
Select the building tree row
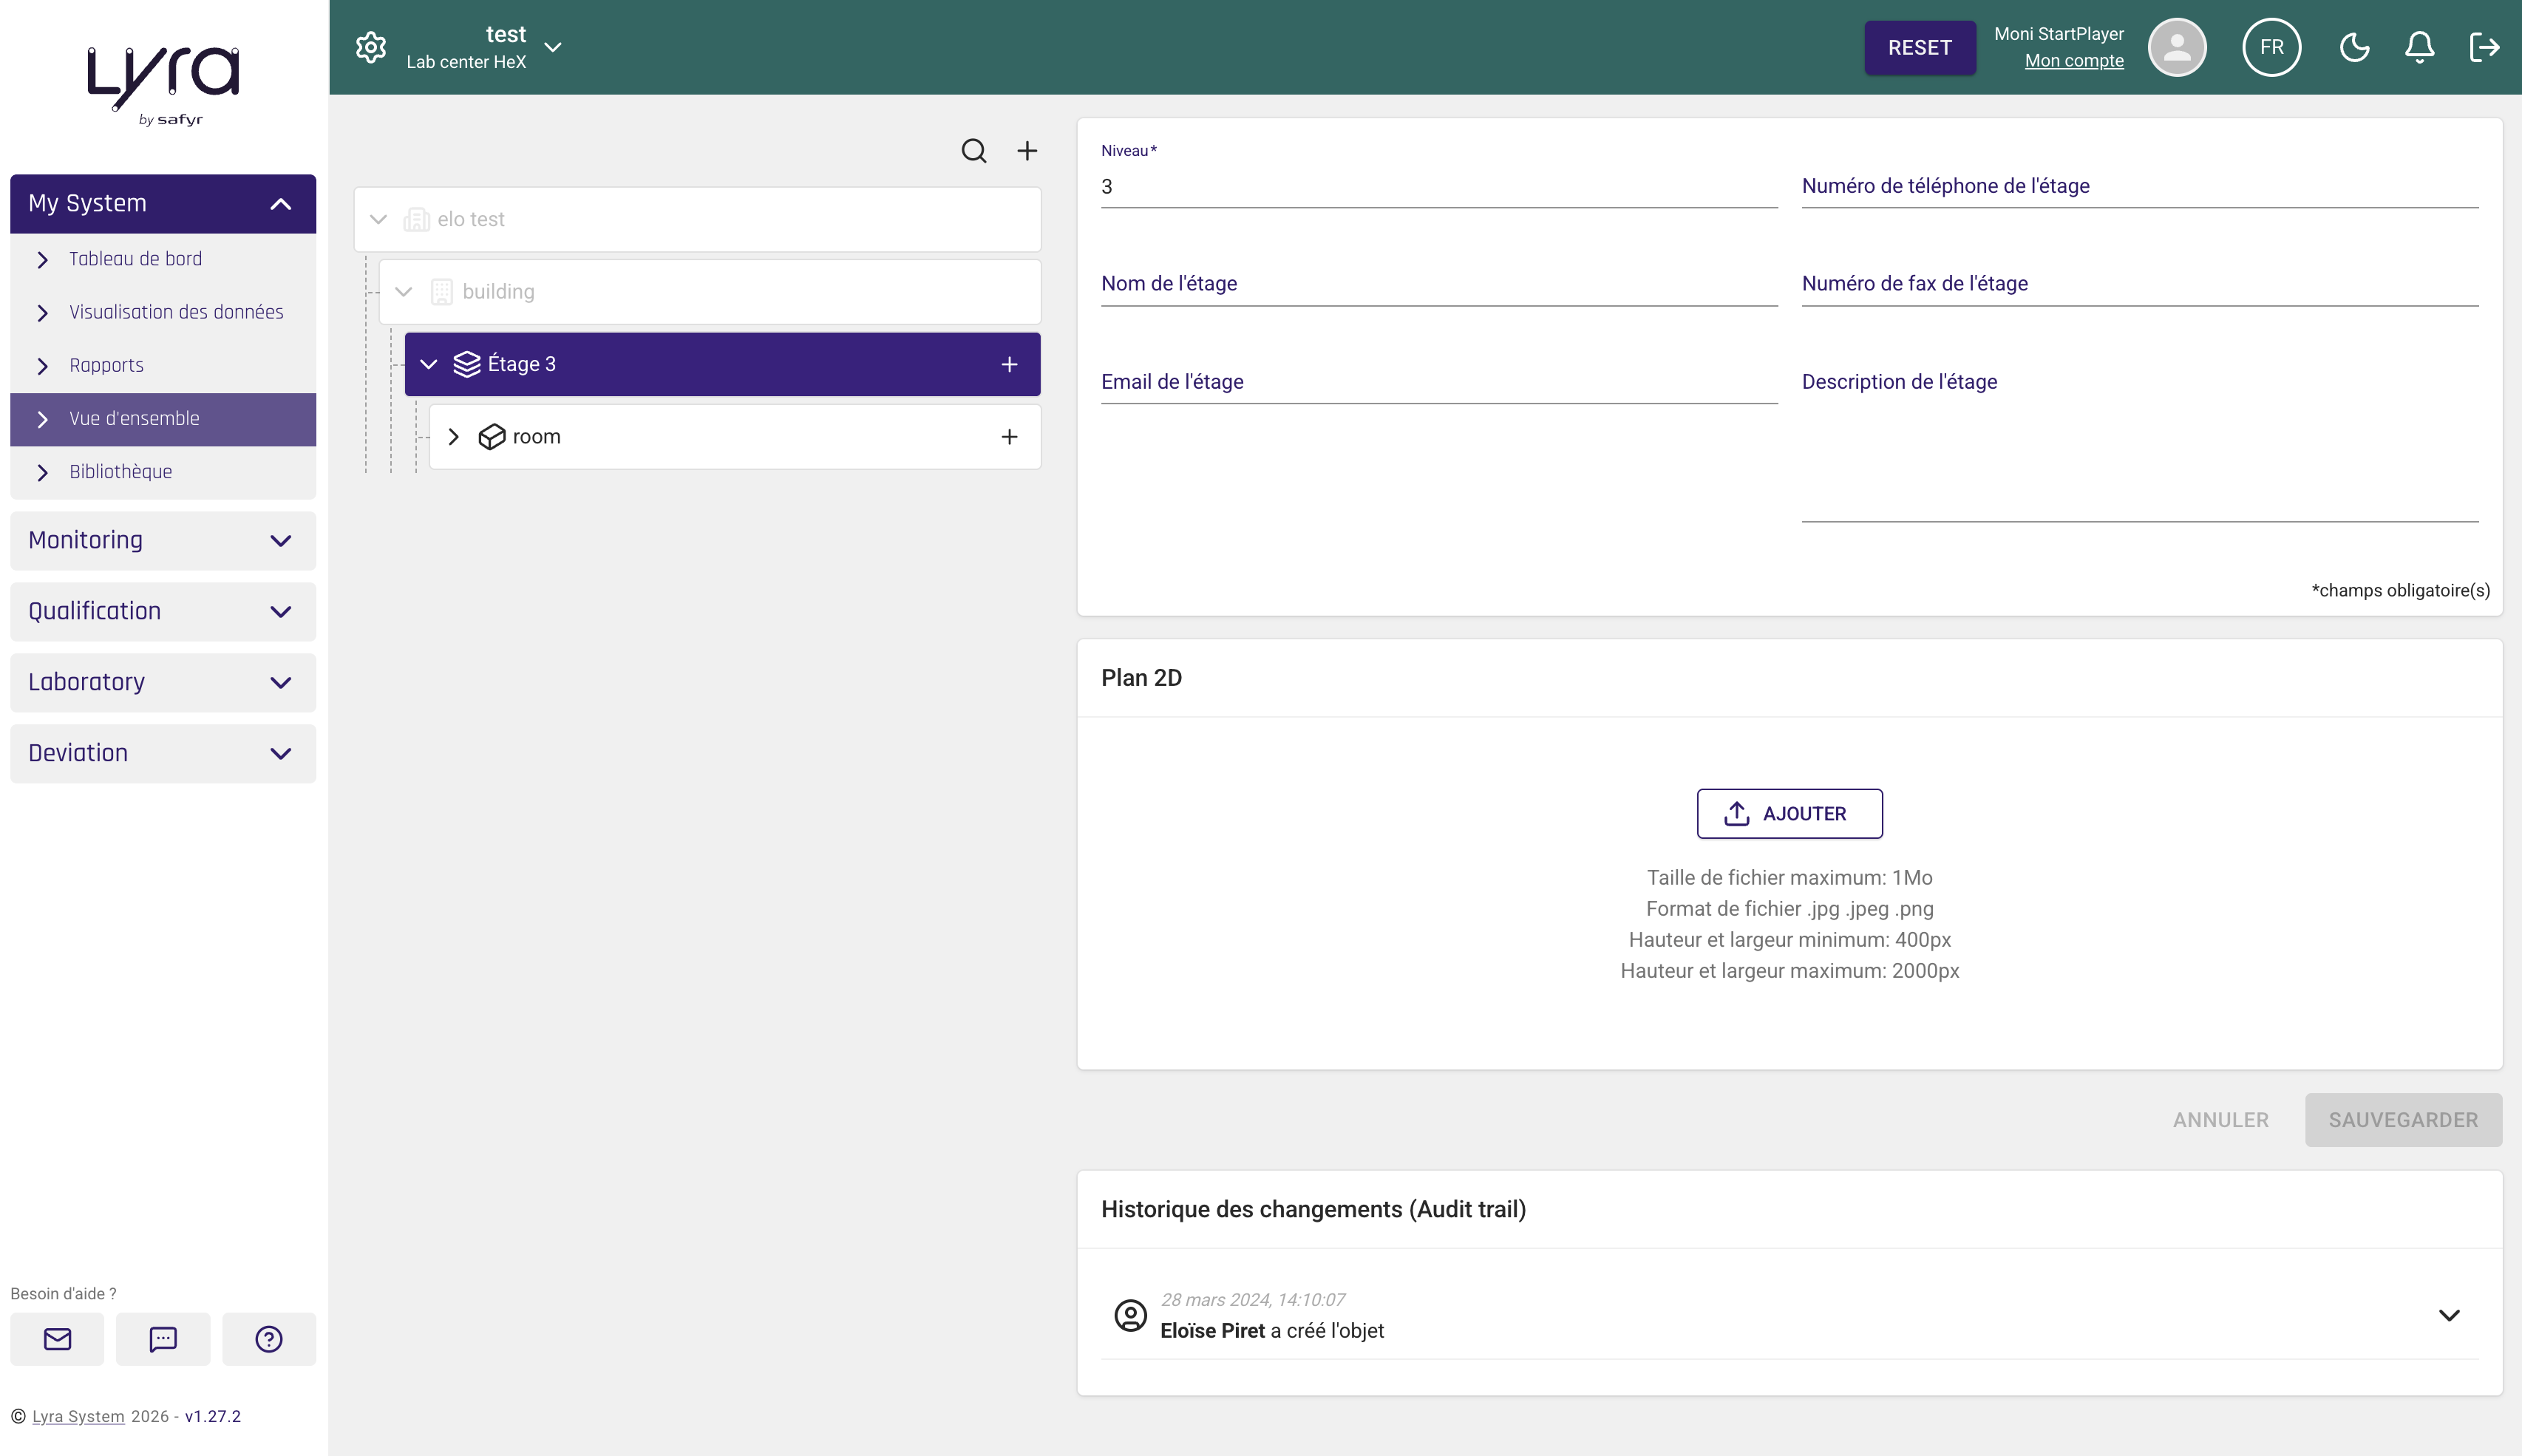tap(709, 291)
